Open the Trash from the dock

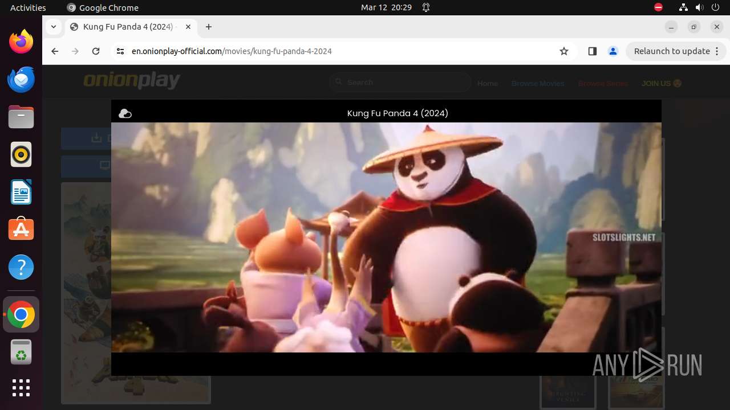pyautogui.click(x=21, y=352)
